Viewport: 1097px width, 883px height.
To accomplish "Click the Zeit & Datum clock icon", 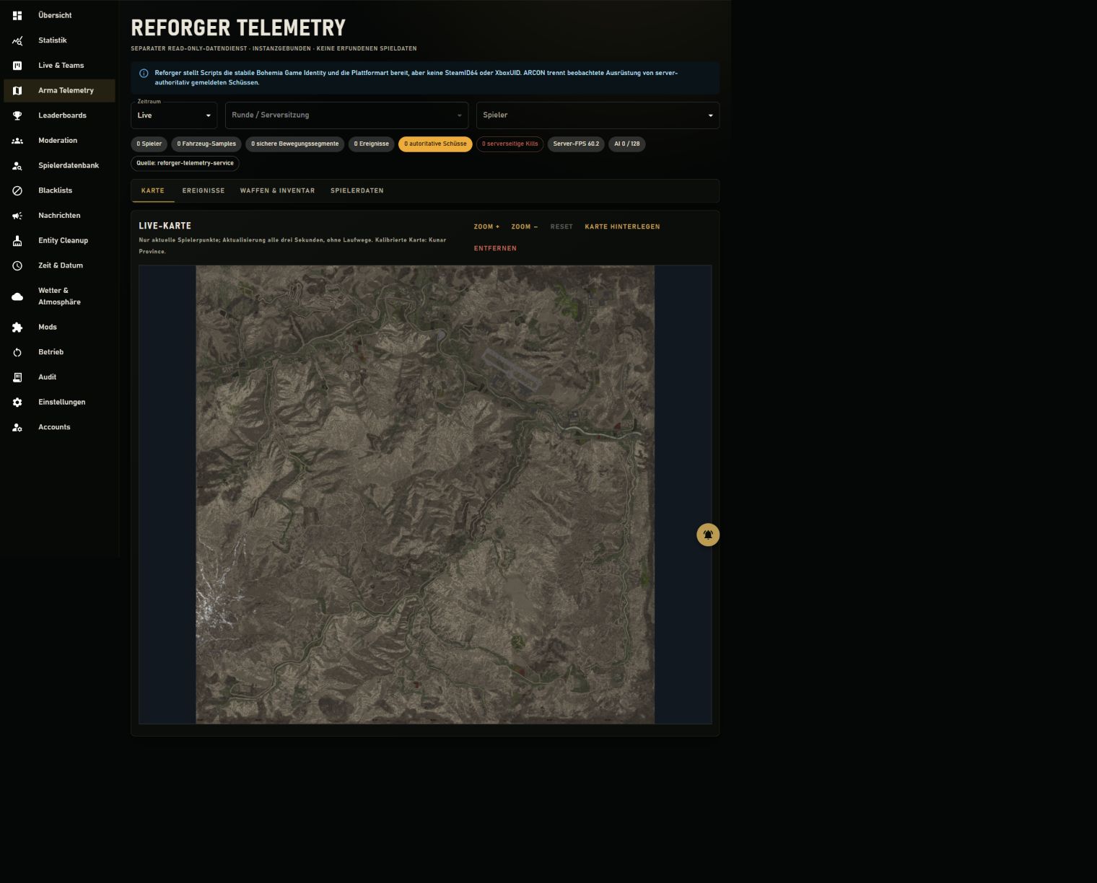I will tap(17, 265).
